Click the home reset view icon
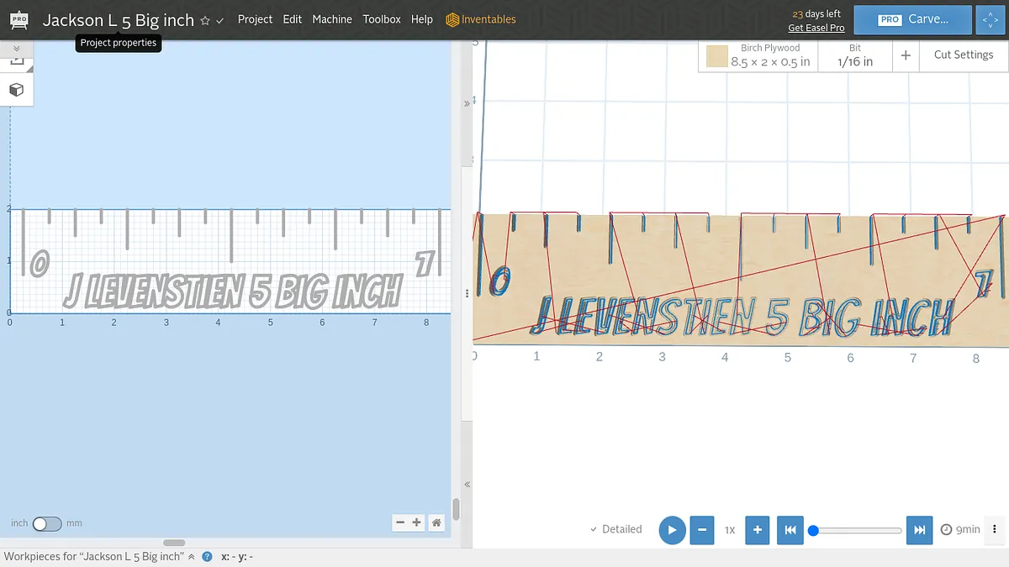 click(436, 522)
